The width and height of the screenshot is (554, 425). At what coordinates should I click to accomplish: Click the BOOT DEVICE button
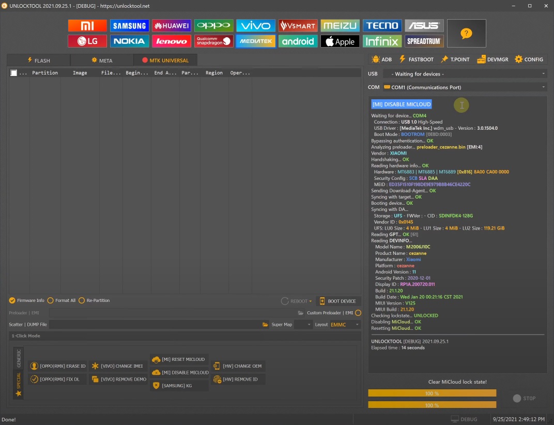tap(338, 301)
